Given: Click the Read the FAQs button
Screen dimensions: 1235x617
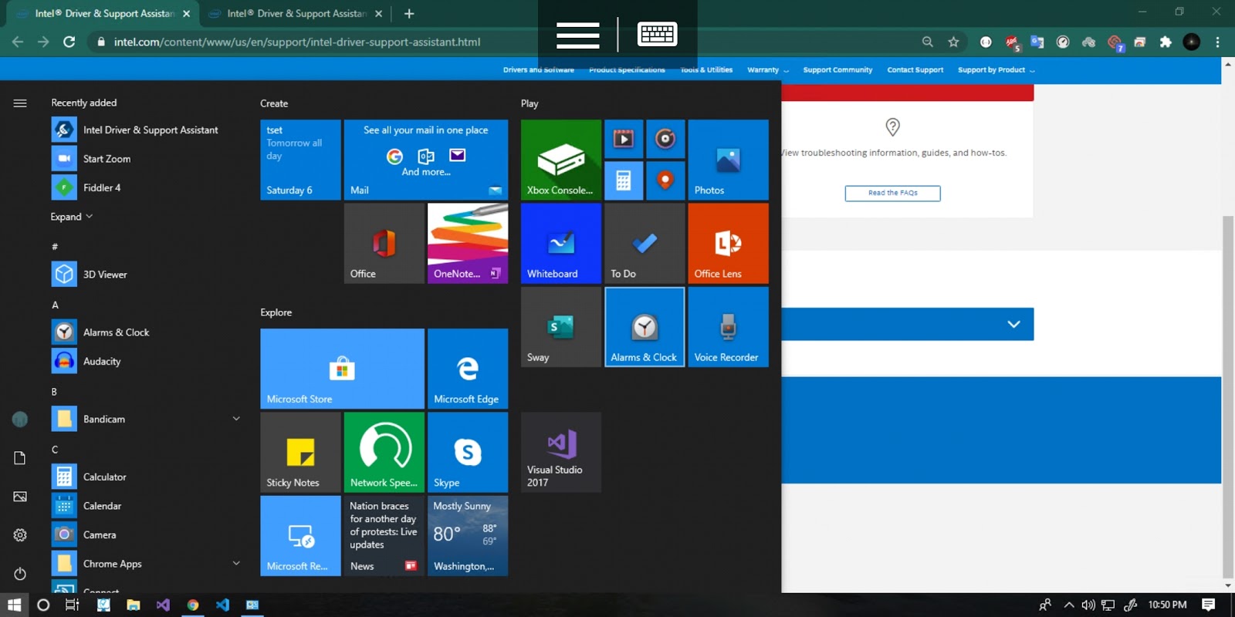Looking at the screenshot, I should point(892,193).
